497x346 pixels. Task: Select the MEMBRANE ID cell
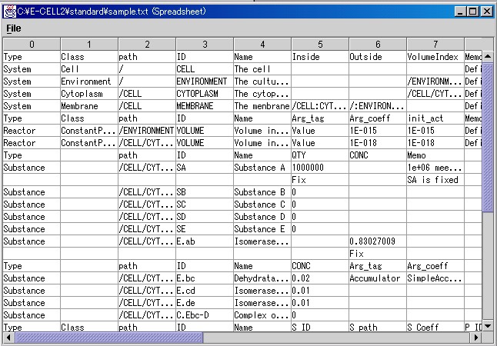[204, 106]
